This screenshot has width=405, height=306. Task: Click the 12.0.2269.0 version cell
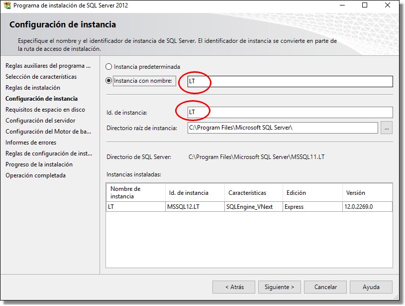368,207
